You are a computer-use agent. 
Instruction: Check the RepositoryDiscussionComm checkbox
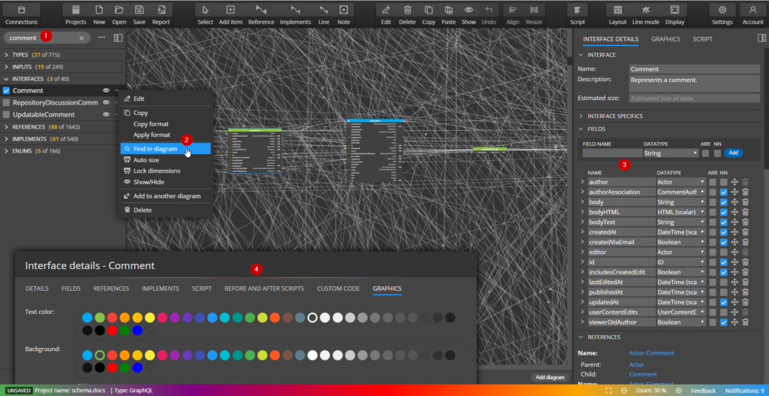click(x=6, y=102)
